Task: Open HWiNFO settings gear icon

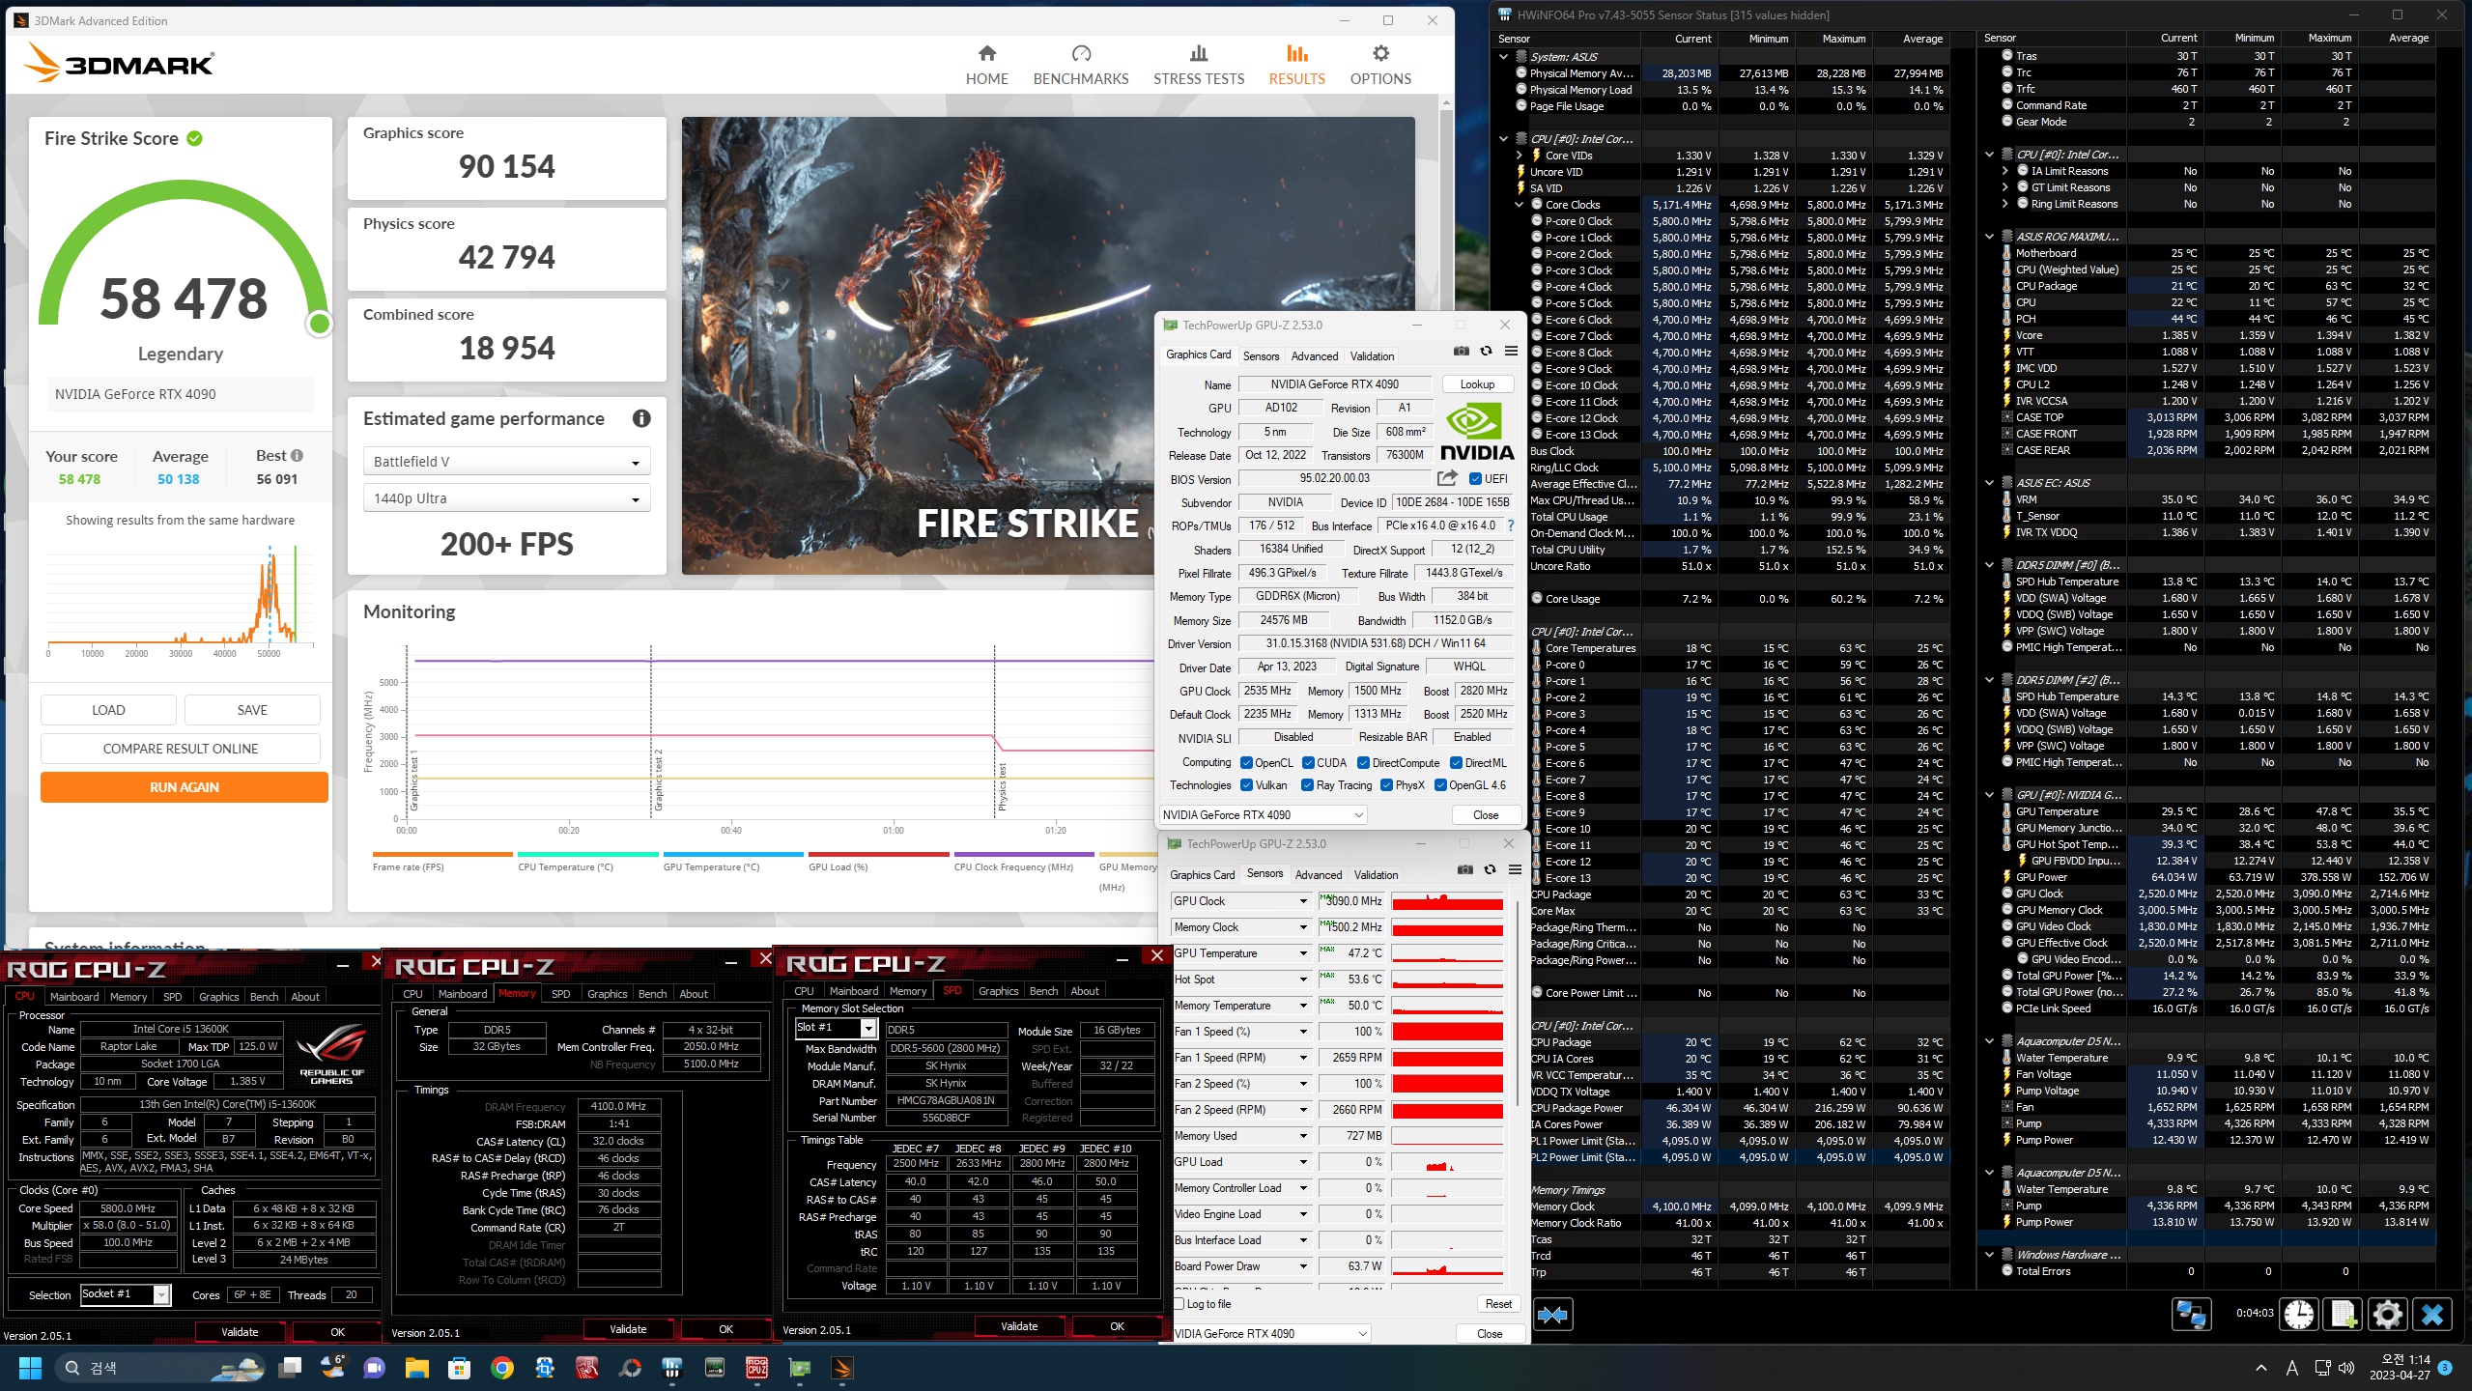Action: point(2387,1315)
